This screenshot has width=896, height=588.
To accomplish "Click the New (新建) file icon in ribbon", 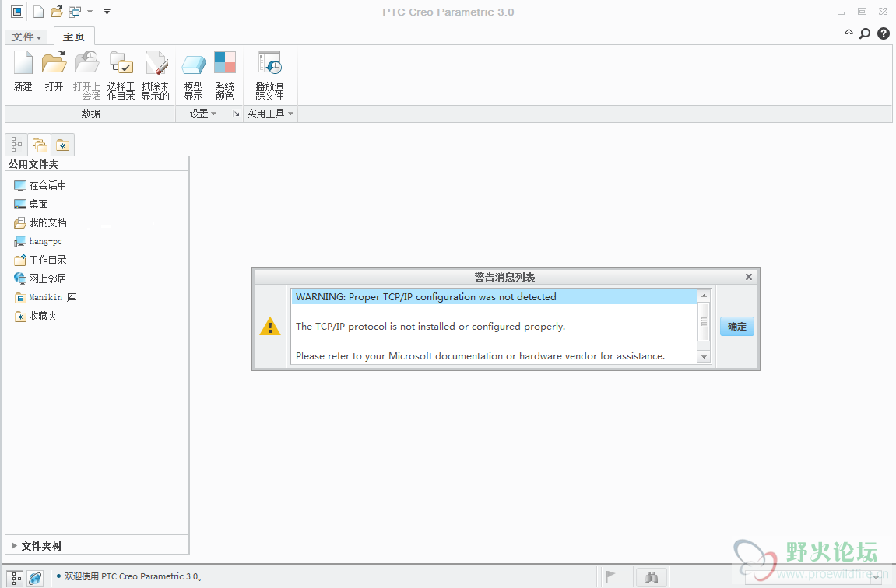I will (x=23, y=72).
